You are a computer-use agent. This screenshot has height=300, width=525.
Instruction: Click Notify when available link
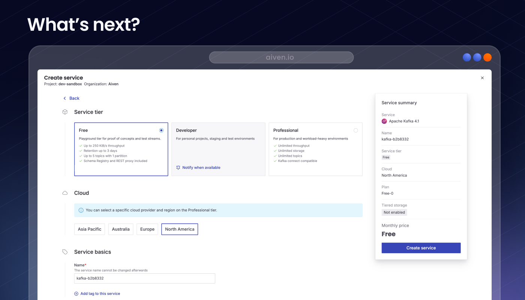tap(201, 168)
